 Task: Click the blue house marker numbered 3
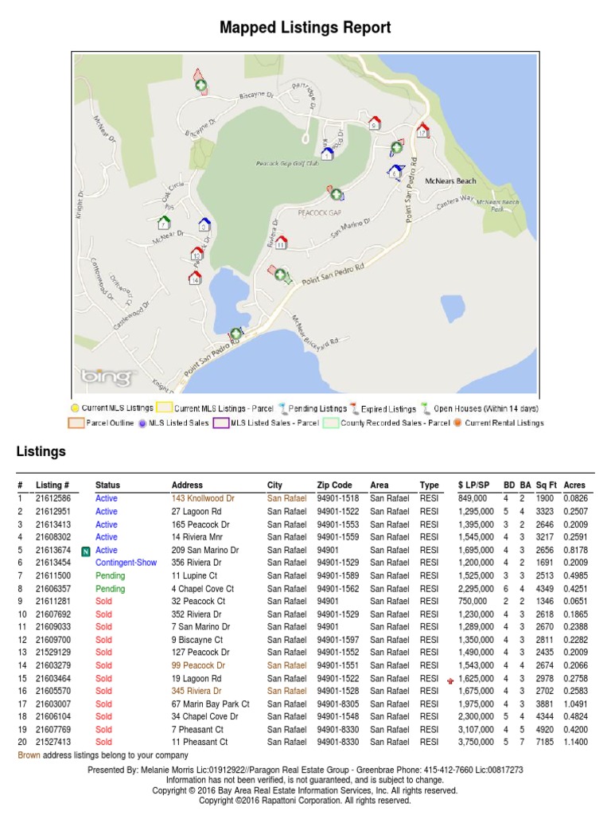click(x=204, y=224)
